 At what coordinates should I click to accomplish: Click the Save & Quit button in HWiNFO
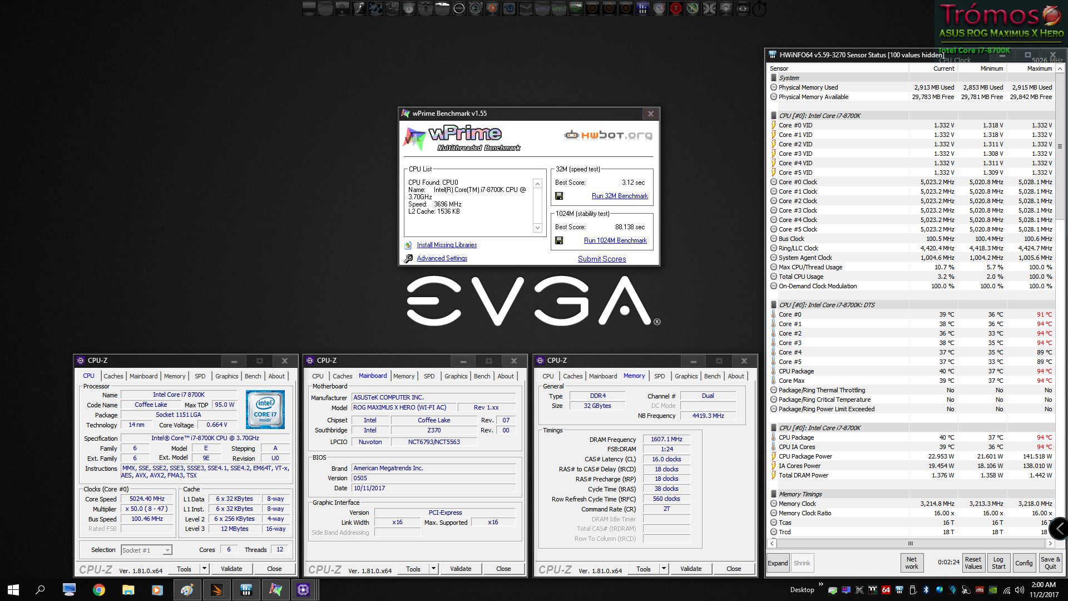point(1050,563)
